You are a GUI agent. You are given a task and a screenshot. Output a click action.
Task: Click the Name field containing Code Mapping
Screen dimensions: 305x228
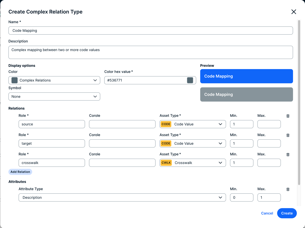(x=150, y=30)
